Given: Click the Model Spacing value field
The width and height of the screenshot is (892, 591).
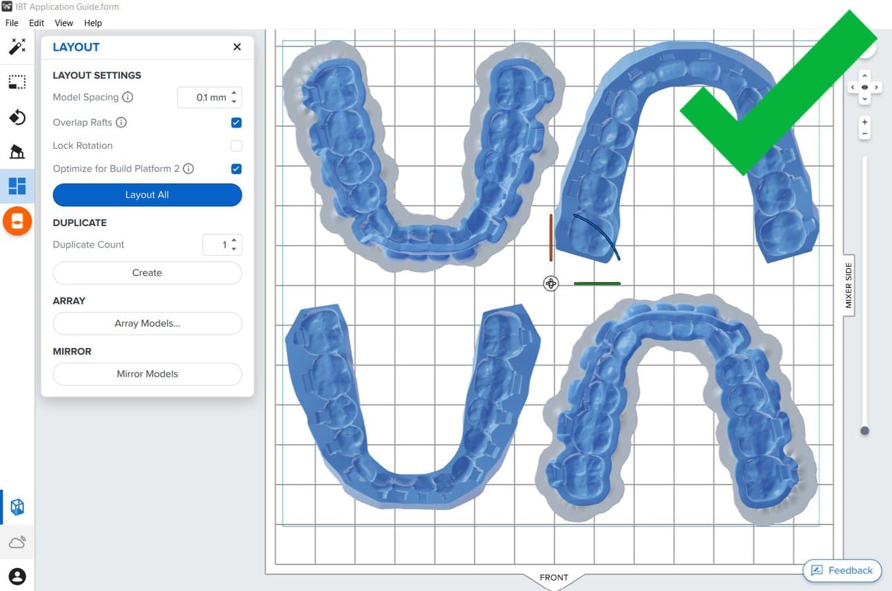Looking at the screenshot, I should (x=209, y=98).
